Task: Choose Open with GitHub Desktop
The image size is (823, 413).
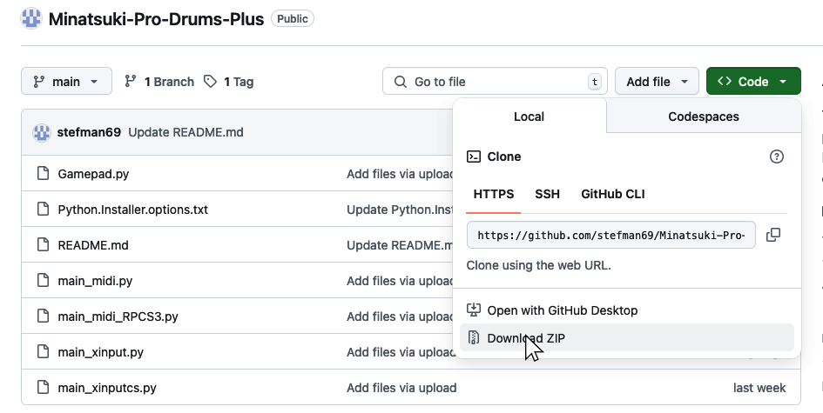Action: point(627,310)
